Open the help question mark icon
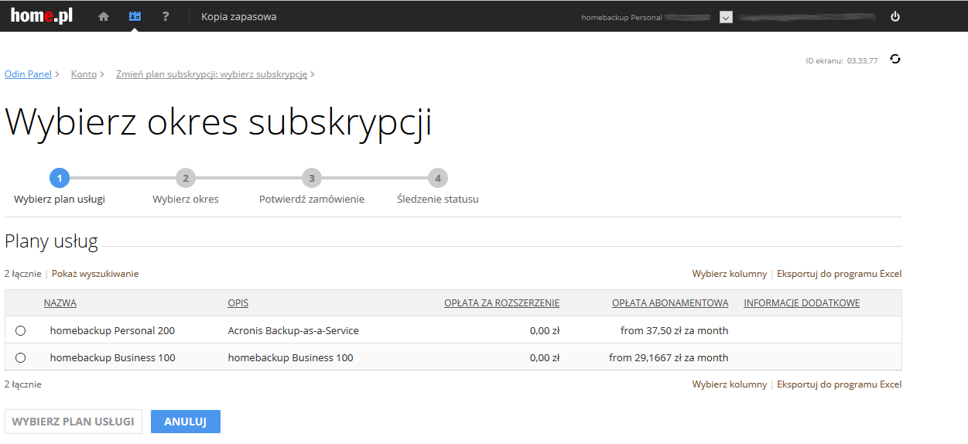968x444 pixels. point(166,16)
